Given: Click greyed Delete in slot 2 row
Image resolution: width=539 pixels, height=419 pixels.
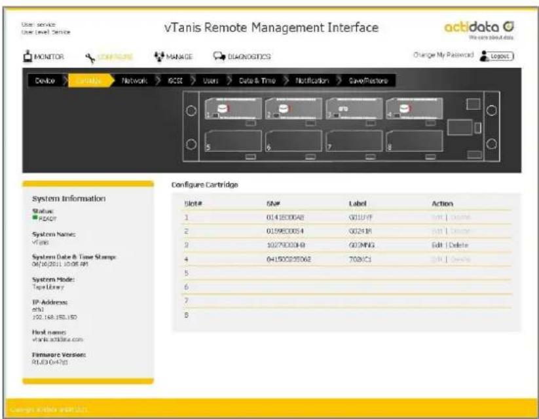Looking at the screenshot, I should [x=460, y=231].
